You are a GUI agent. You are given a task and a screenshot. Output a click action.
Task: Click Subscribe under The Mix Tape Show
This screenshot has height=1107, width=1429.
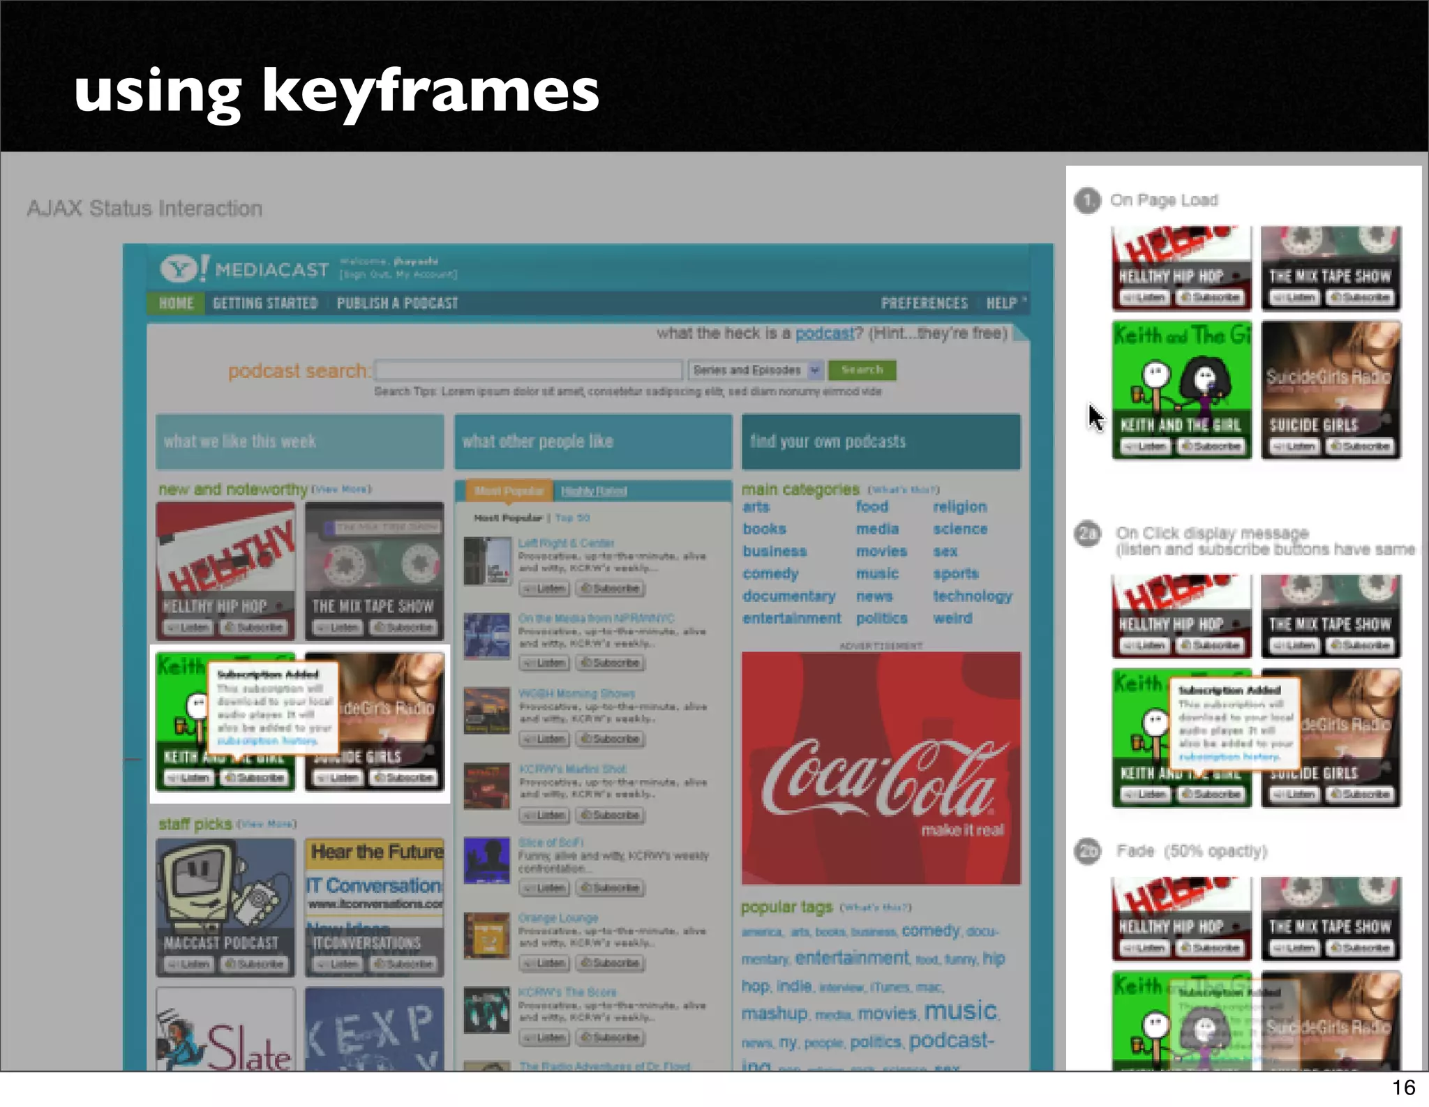click(x=403, y=627)
